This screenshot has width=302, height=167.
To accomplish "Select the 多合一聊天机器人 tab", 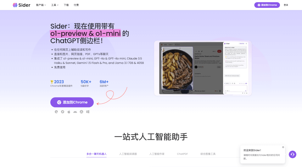I will pyautogui.click(x=97, y=154).
